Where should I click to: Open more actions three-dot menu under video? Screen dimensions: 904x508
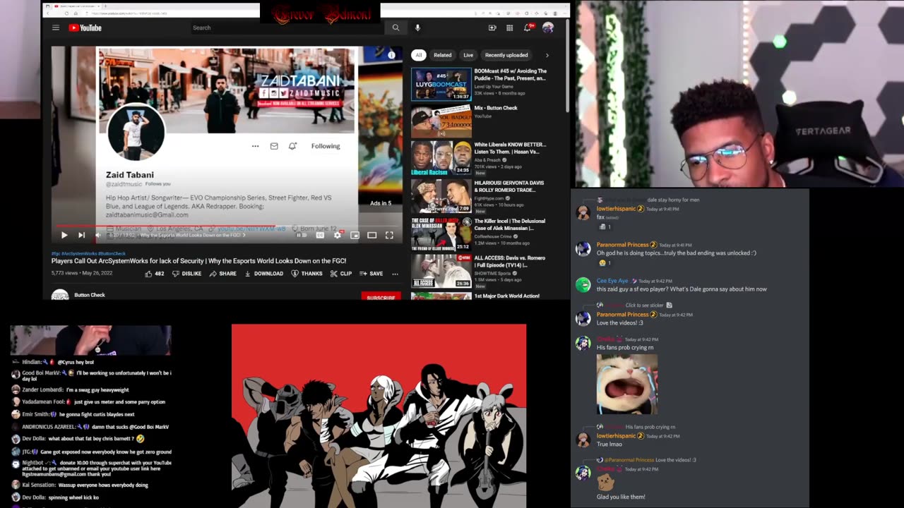pyautogui.click(x=395, y=274)
